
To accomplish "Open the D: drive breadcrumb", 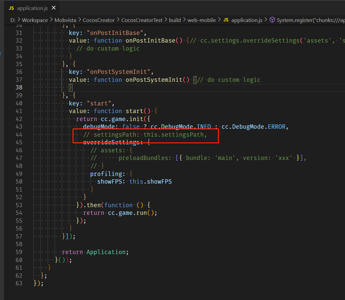I will [x=13, y=20].
